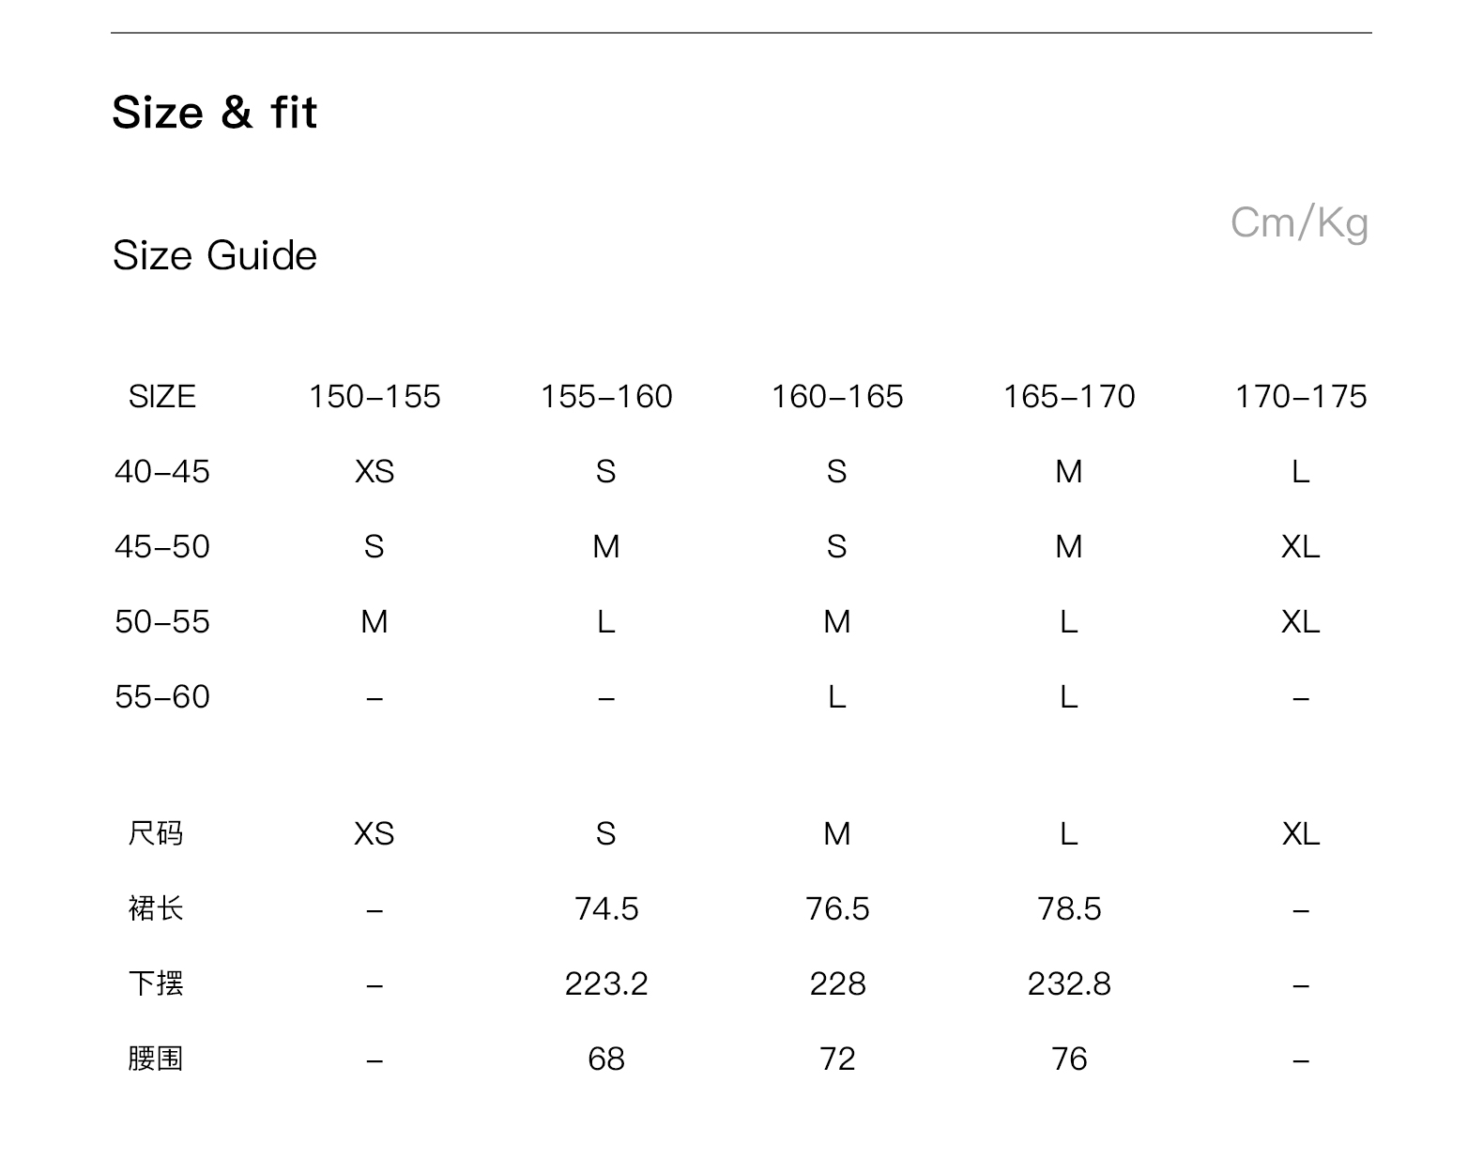Click the SIZE column header
The width and height of the screenshot is (1483, 1158).
pos(161,397)
